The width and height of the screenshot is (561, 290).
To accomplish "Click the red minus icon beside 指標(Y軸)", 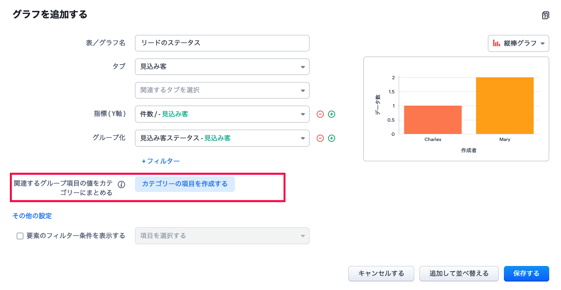I will tap(320, 114).
